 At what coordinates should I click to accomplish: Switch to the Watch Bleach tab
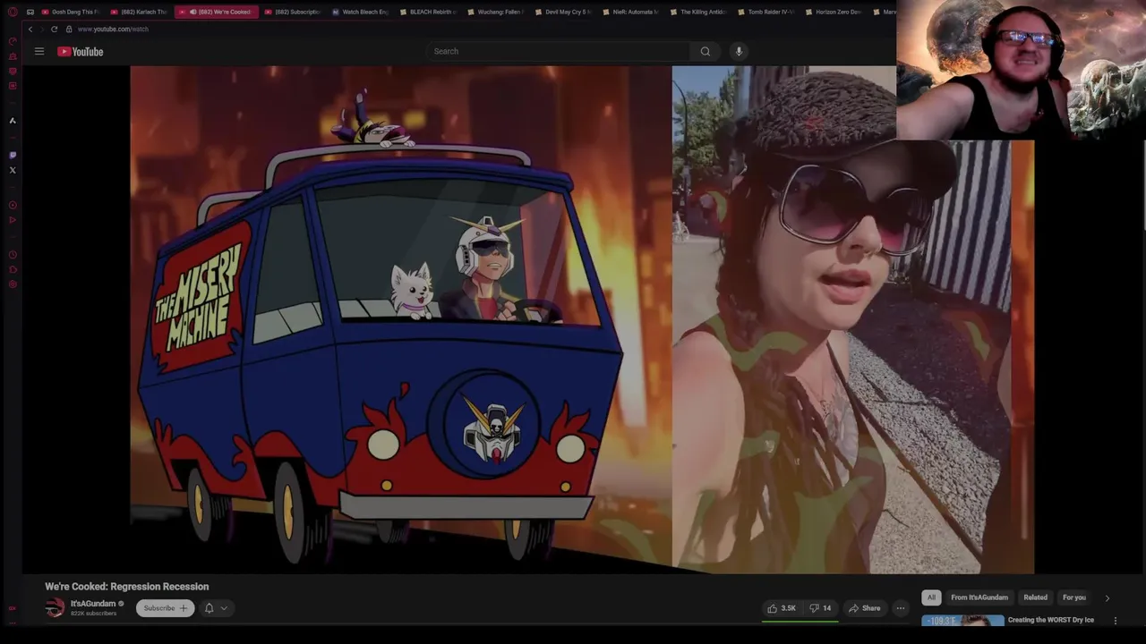360,12
